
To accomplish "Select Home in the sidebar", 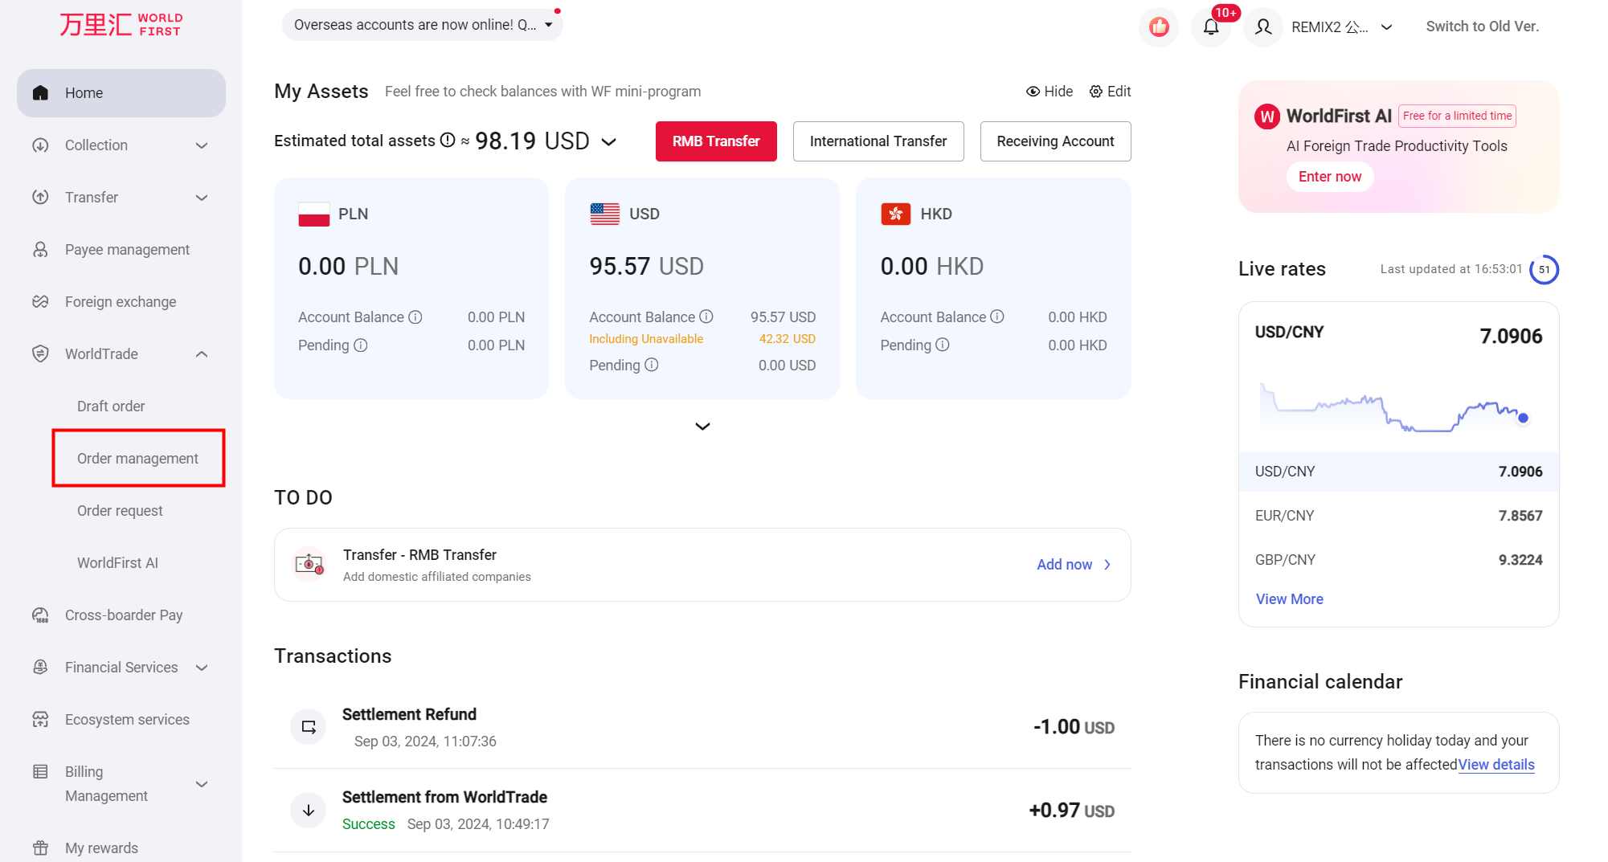I will coord(84,92).
